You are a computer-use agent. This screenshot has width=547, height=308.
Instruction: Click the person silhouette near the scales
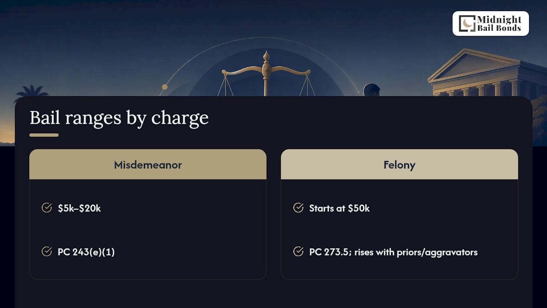(x=371, y=90)
